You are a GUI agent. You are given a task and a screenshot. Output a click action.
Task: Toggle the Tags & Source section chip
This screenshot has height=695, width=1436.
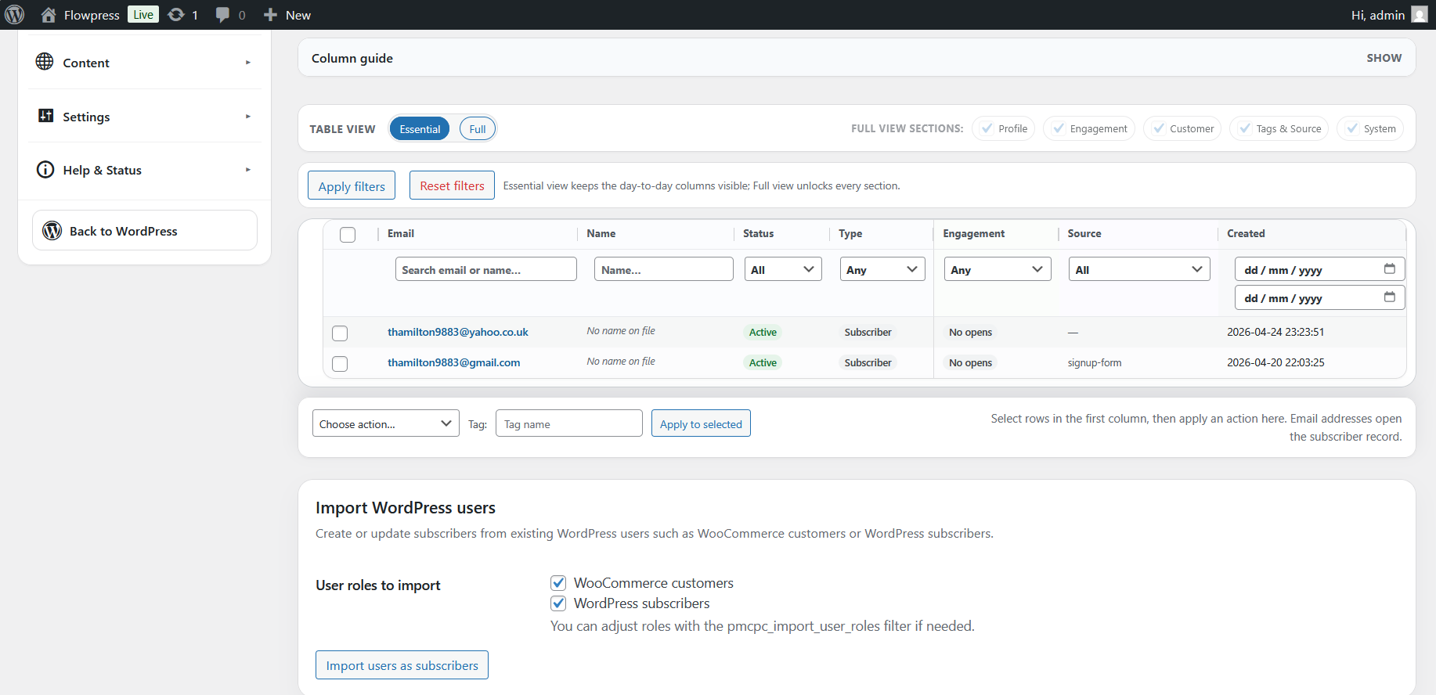1279,128
